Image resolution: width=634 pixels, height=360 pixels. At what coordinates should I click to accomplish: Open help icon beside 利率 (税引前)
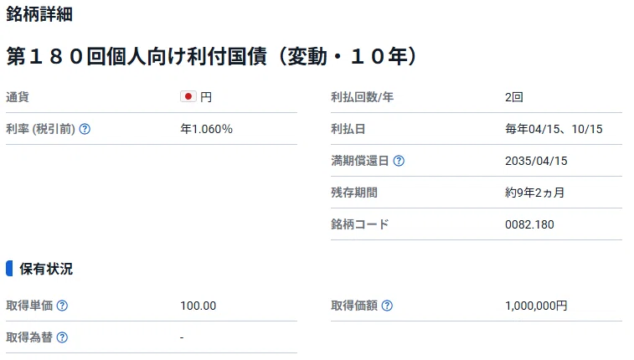click(x=85, y=129)
